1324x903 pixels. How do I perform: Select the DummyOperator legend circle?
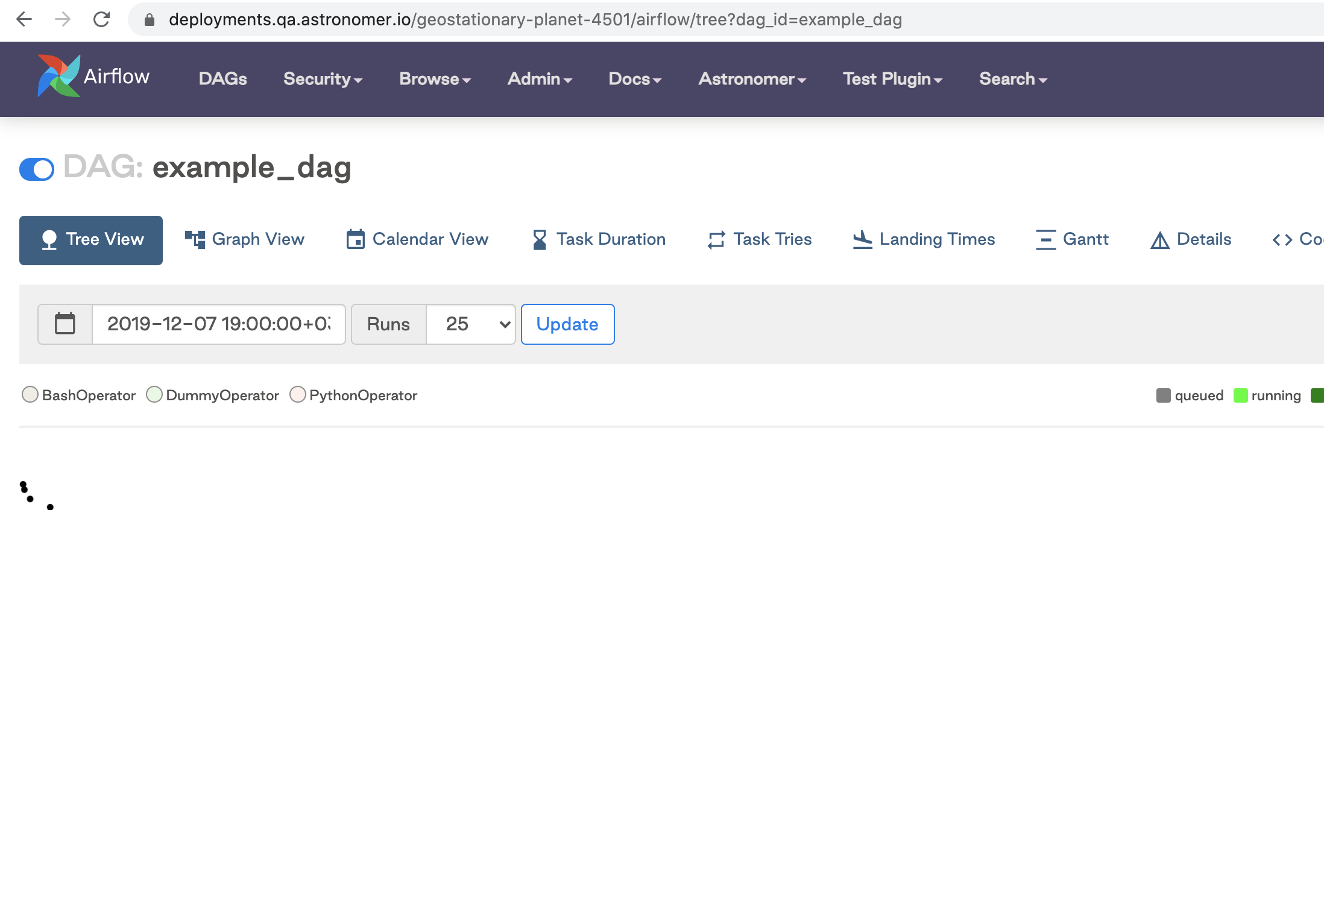pos(154,394)
